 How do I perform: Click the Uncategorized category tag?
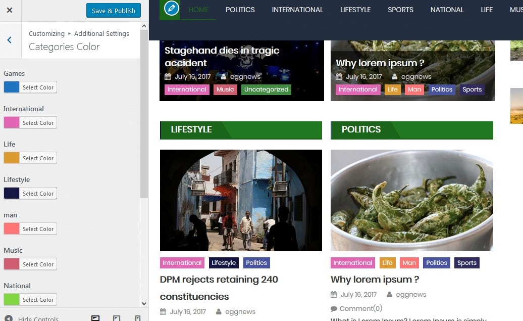tap(266, 89)
